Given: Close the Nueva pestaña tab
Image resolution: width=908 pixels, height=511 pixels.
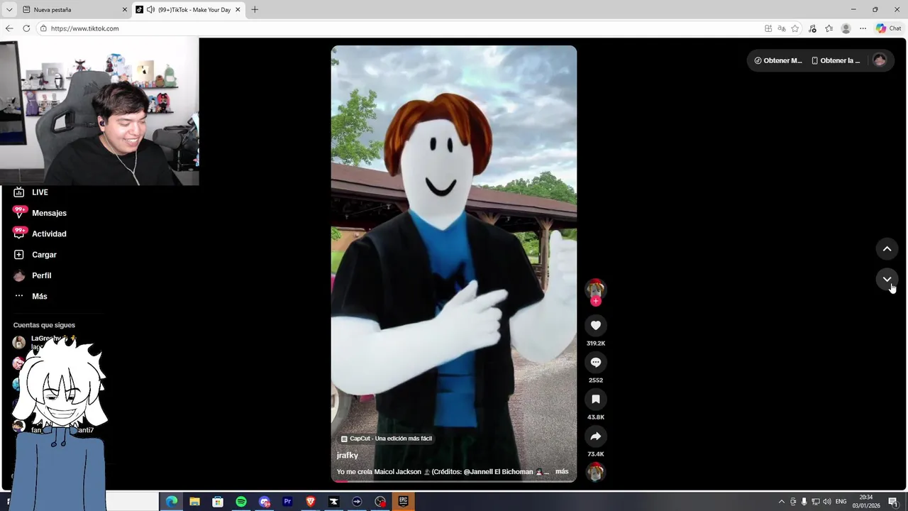Looking at the screenshot, I should point(125,10).
